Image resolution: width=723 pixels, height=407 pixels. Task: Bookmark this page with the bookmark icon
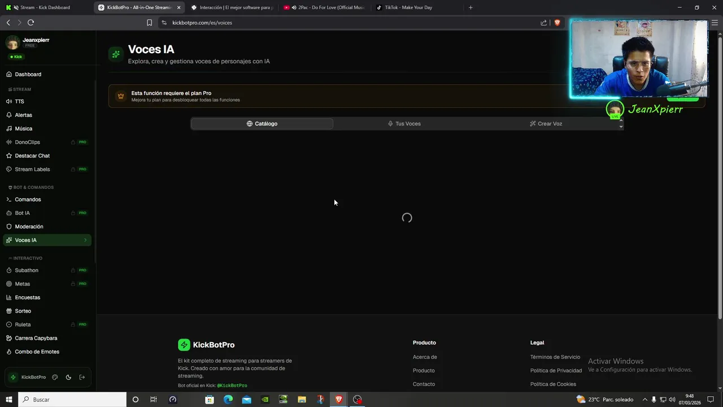[149, 23]
